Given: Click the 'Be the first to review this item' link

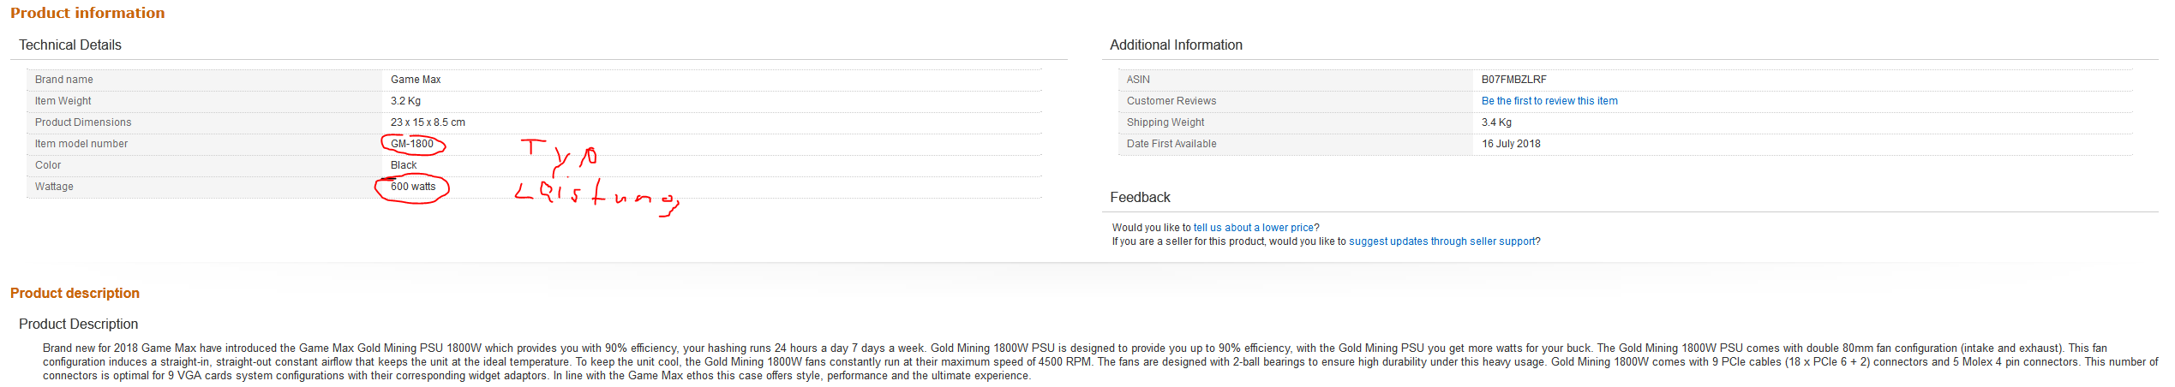Looking at the screenshot, I should pos(1549,101).
